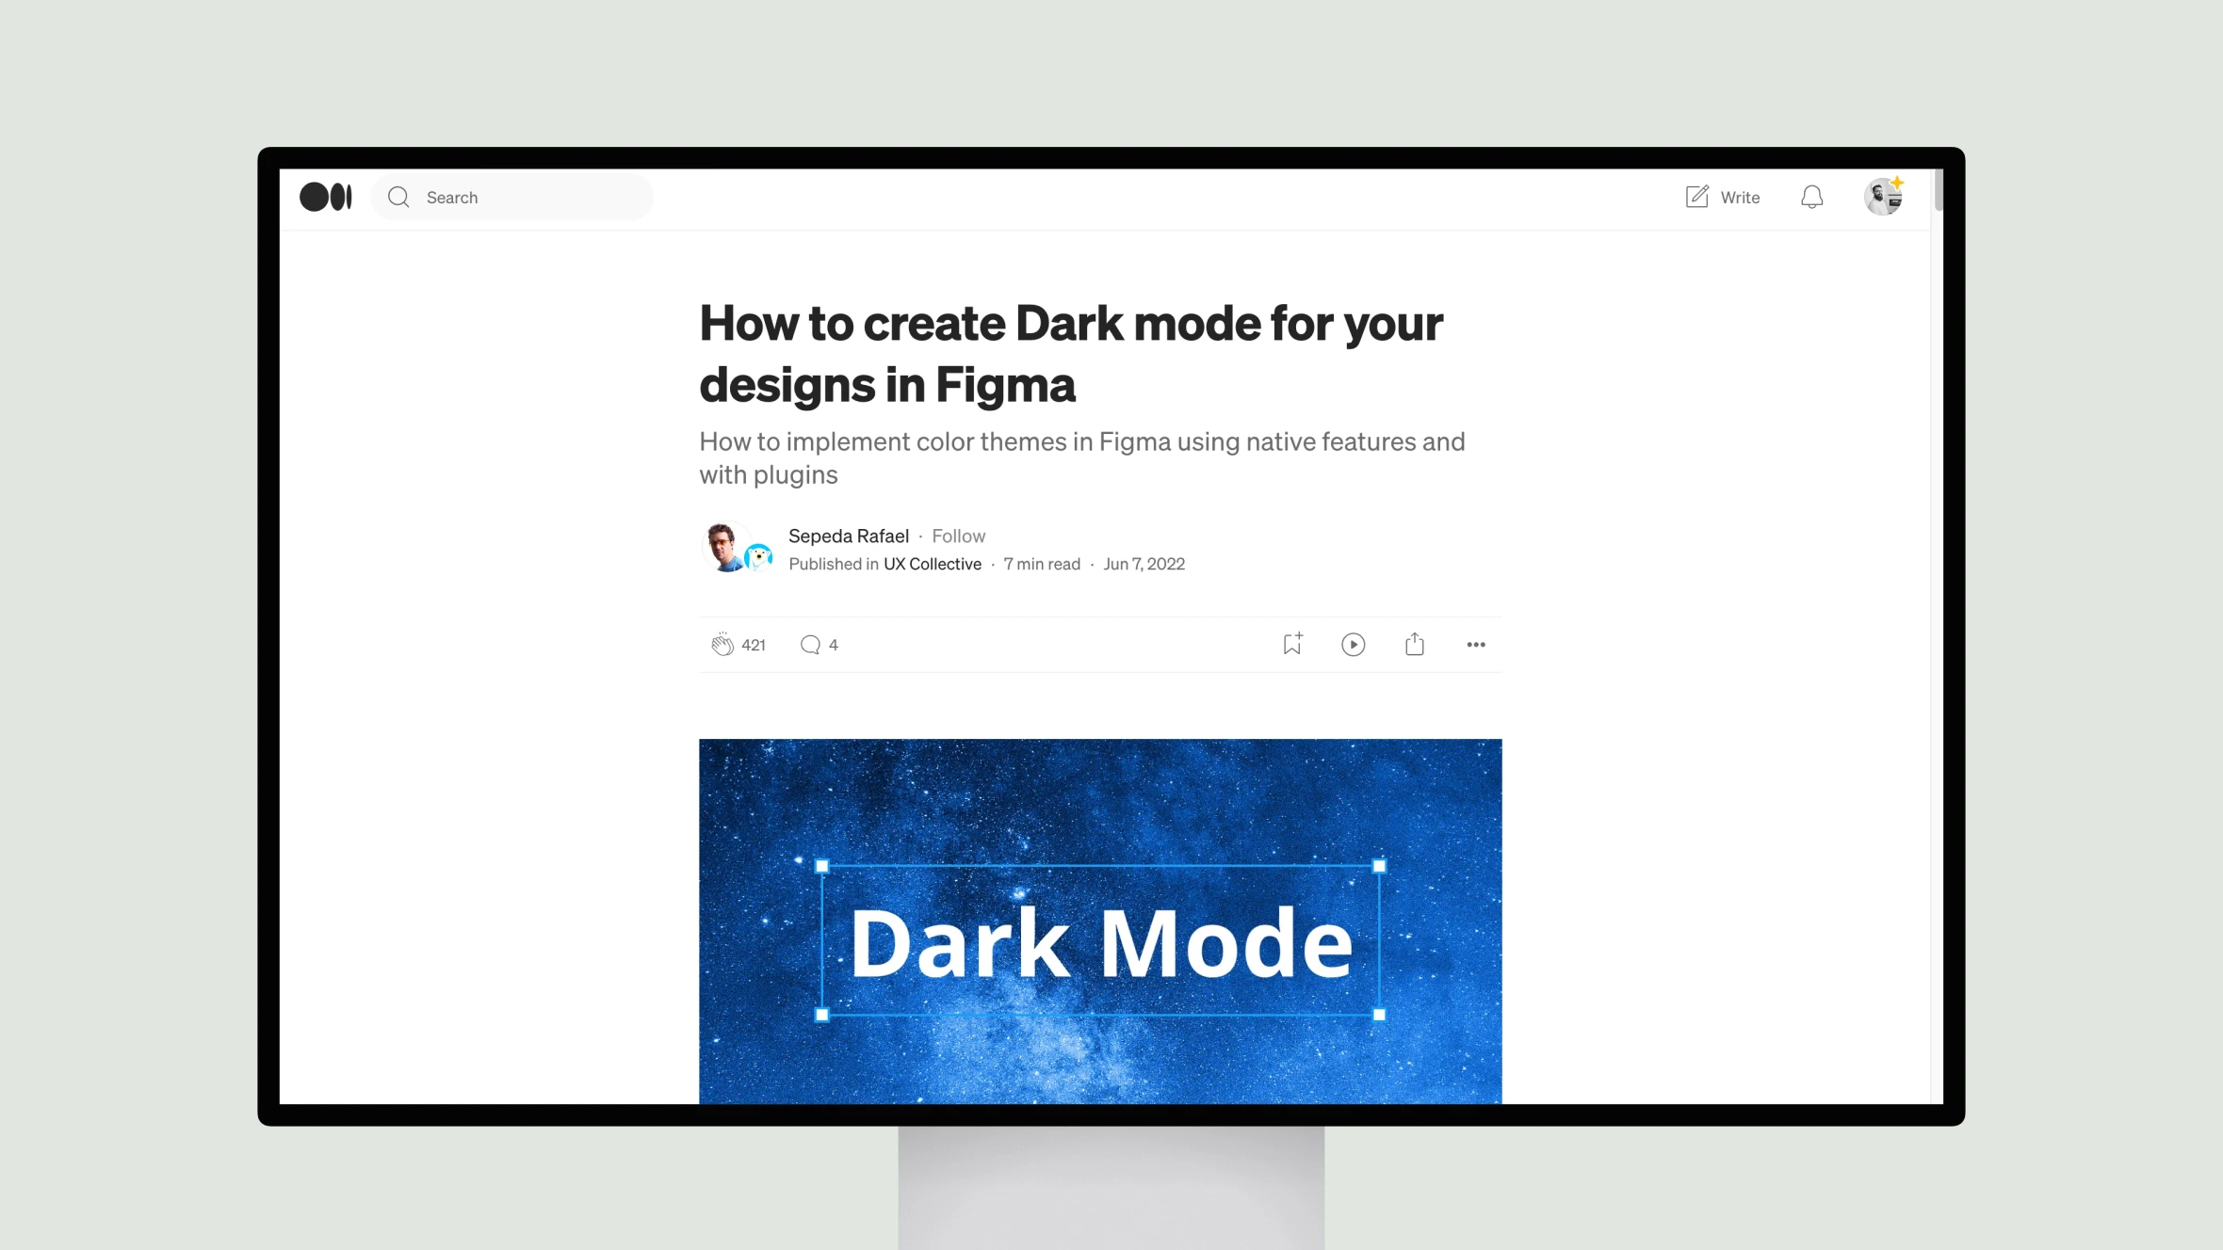Click the Medium logo home button
Image resolution: width=2223 pixels, height=1250 pixels.
(x=325, y=196)
